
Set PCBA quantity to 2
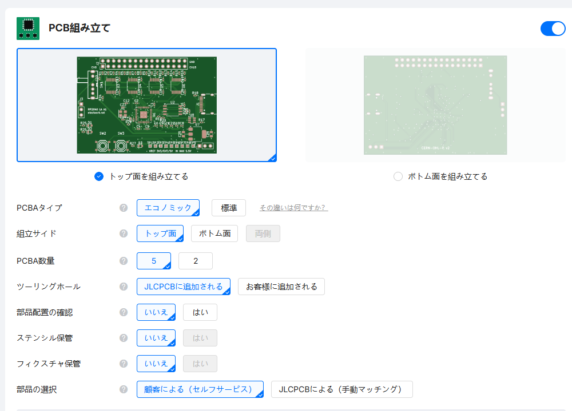coord(196,261)
